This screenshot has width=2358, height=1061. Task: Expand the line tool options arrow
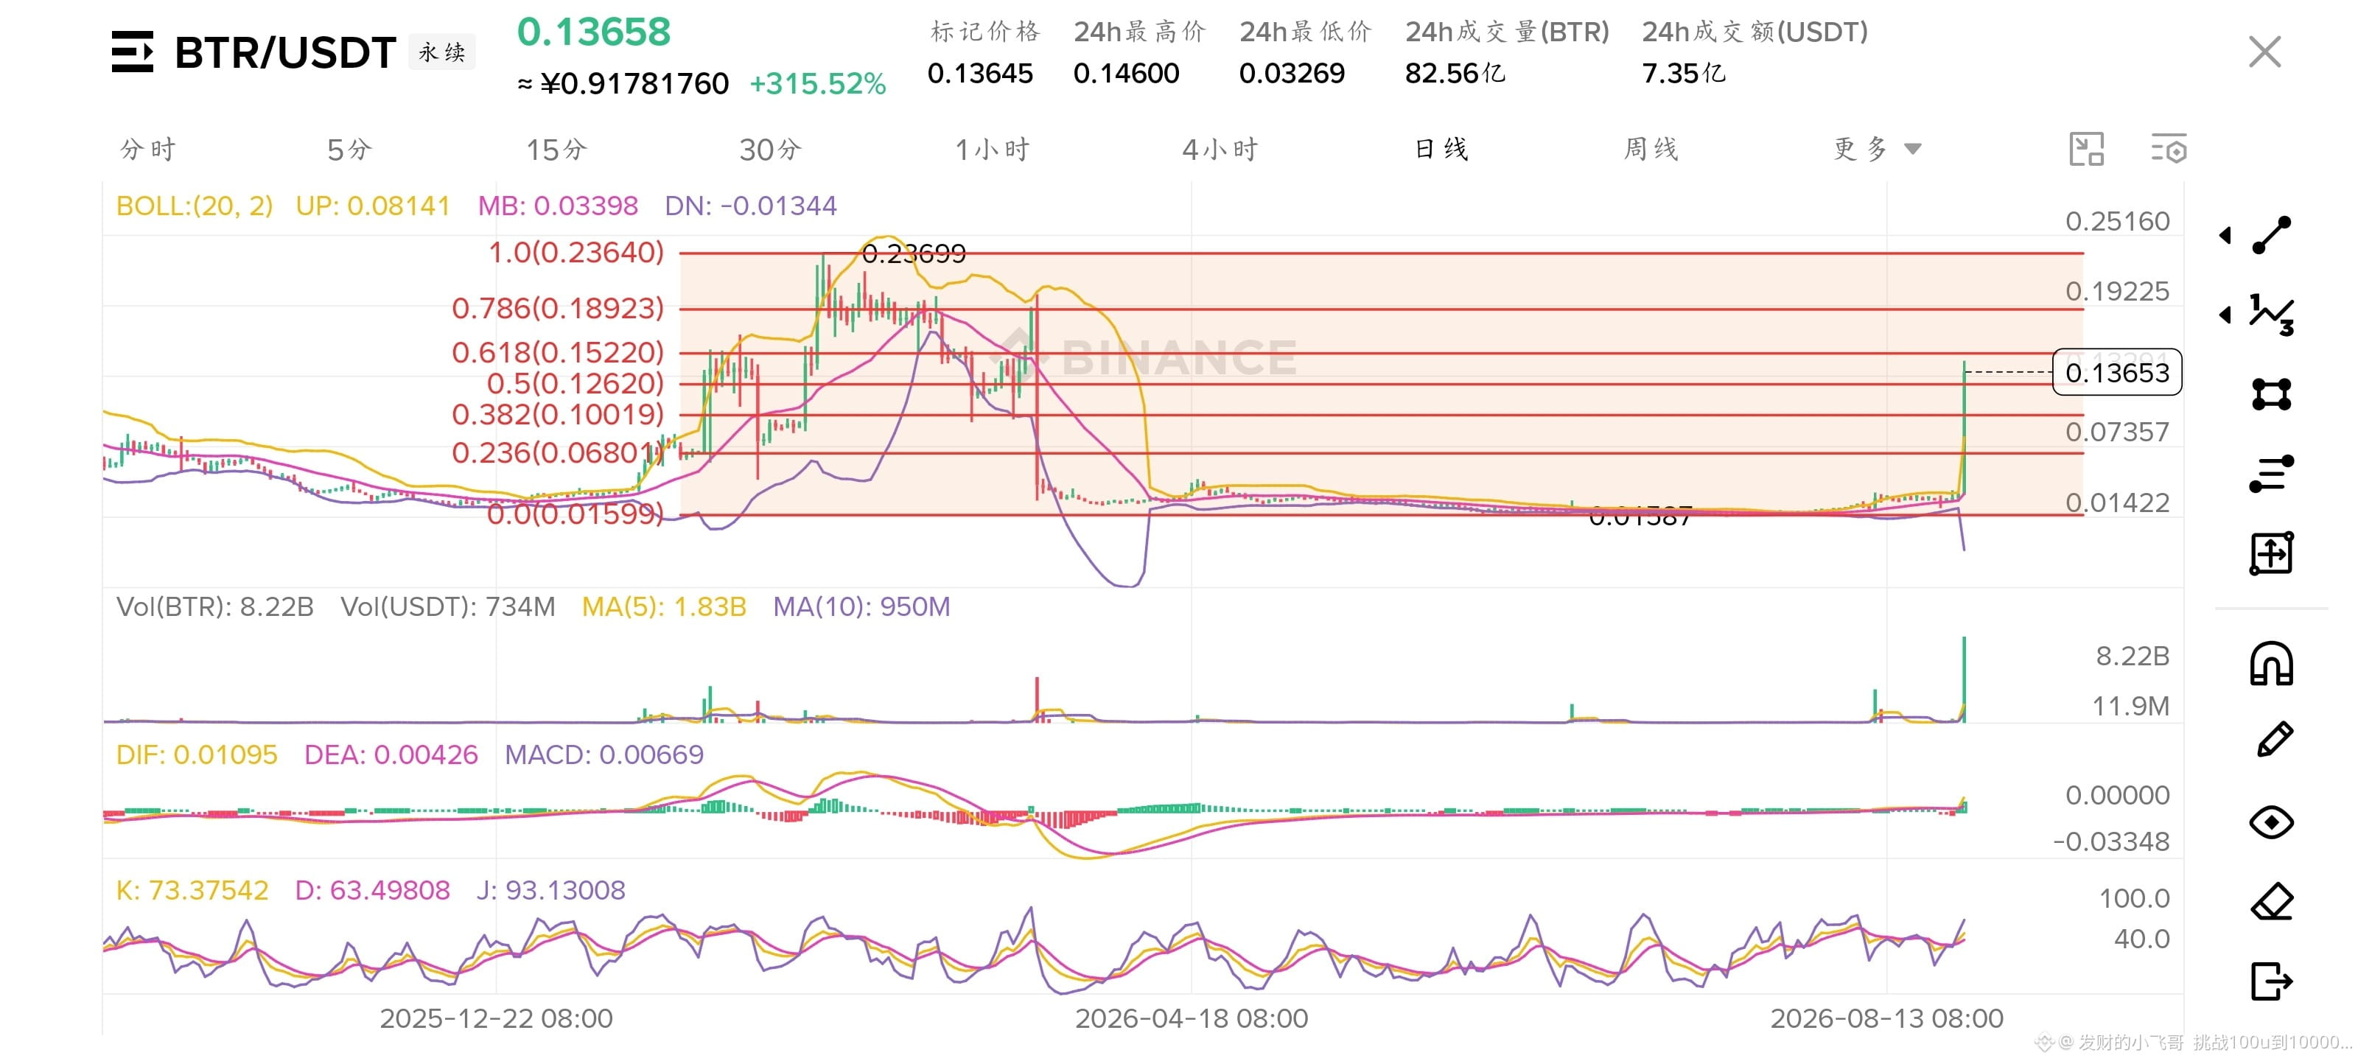(x=2225, y=235)
